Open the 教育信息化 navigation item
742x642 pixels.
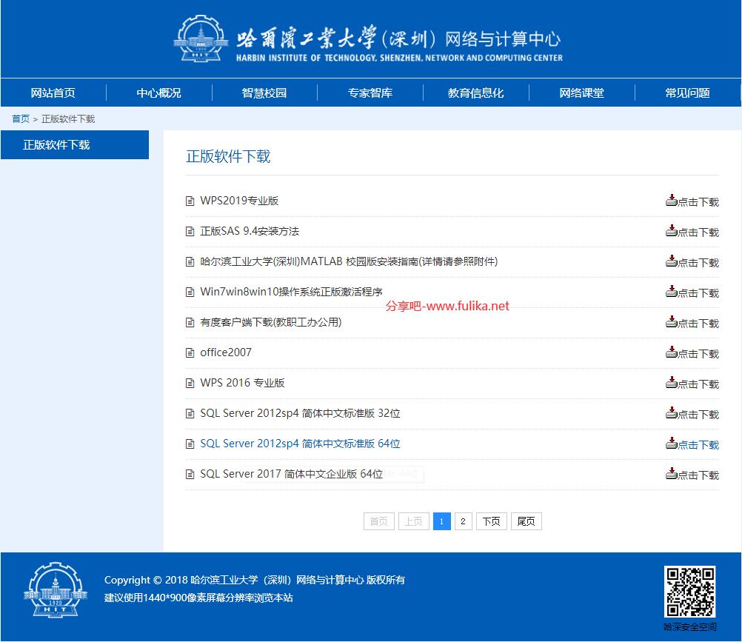point(475,93)
